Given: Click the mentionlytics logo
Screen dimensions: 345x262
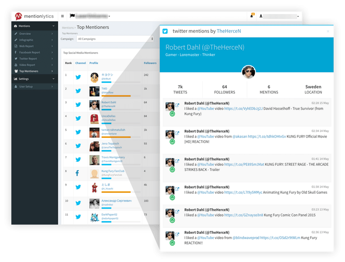Looking at the screenshot, I should point(34,16).
